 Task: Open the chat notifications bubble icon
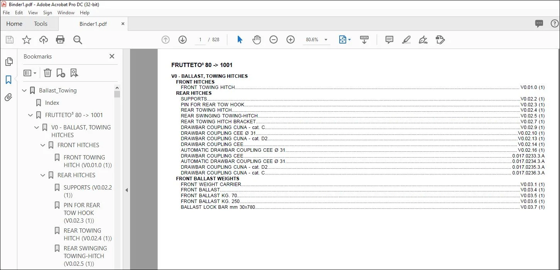pos(539,24)
